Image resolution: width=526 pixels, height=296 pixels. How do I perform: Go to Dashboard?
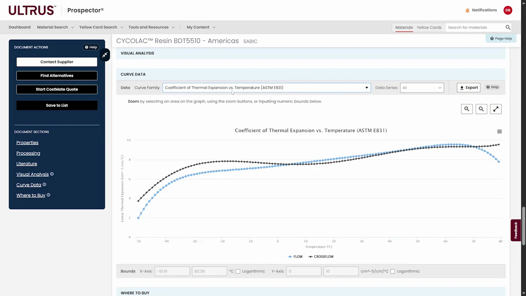coord(20,27)
